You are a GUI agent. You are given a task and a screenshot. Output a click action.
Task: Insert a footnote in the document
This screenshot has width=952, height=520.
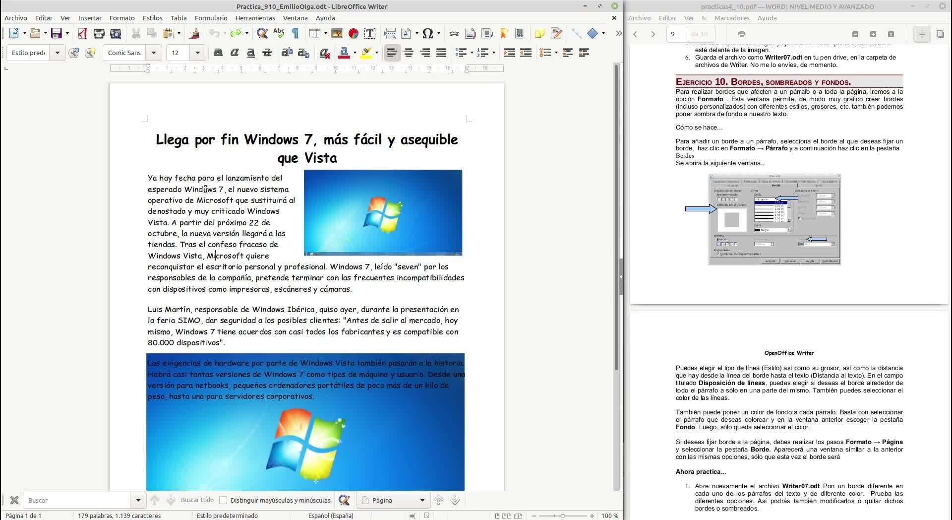[x=471, y=33]
